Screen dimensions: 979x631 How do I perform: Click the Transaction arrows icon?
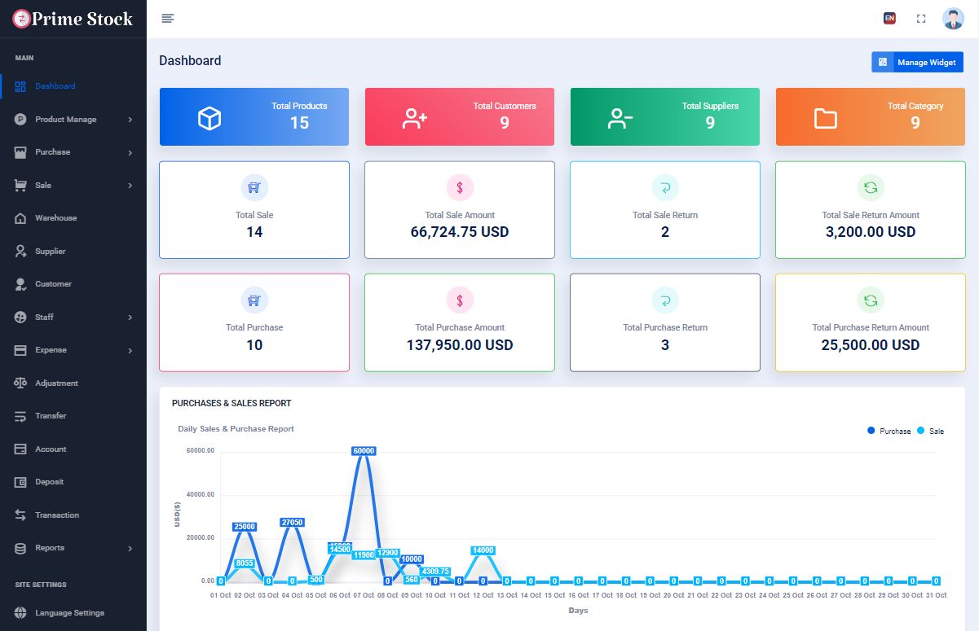pyautogui.click(x=21, y=515)
